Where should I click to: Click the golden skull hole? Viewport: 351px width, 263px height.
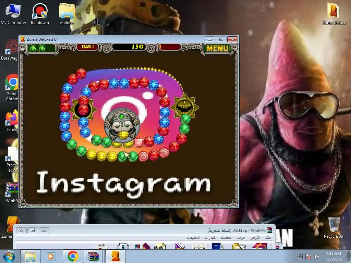tap(185, 106)
